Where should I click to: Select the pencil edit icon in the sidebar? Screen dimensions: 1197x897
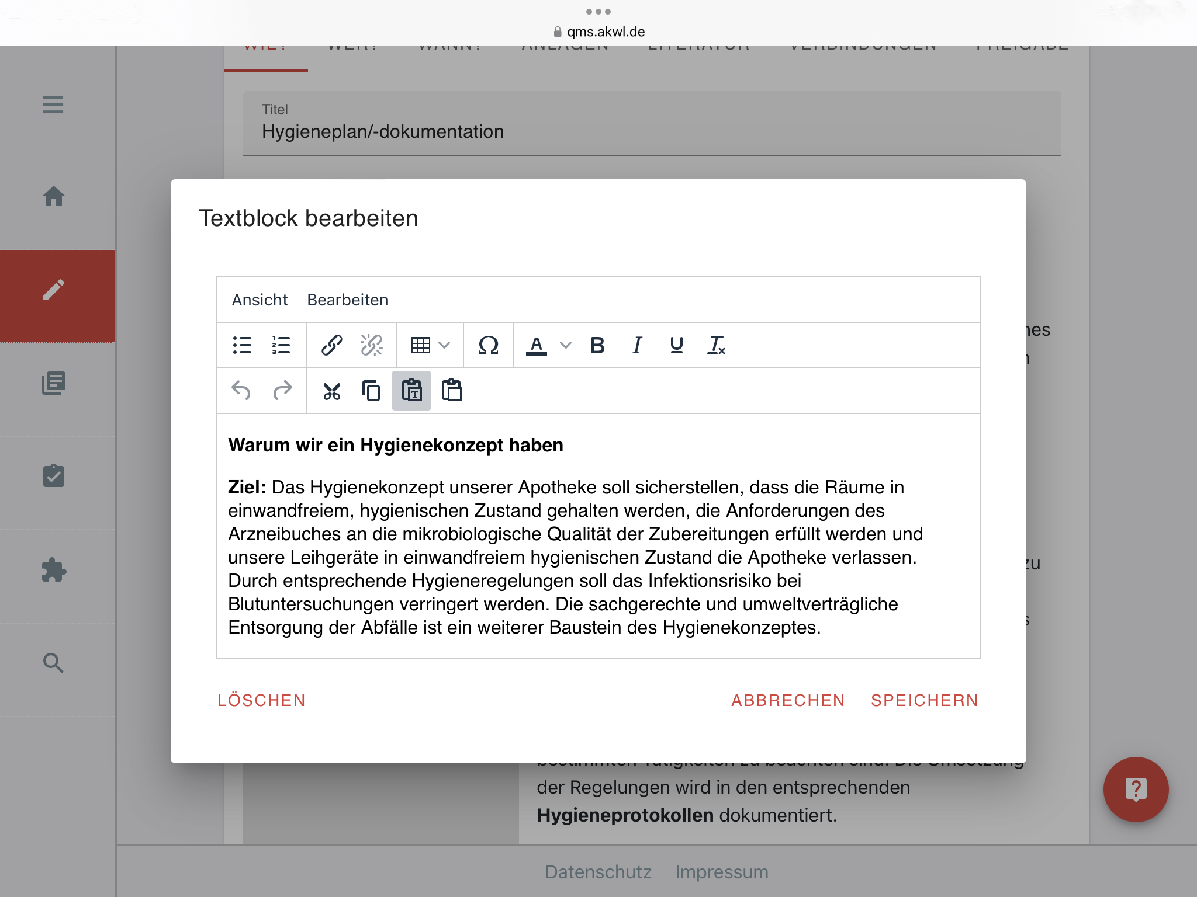(x=54, y=290)
